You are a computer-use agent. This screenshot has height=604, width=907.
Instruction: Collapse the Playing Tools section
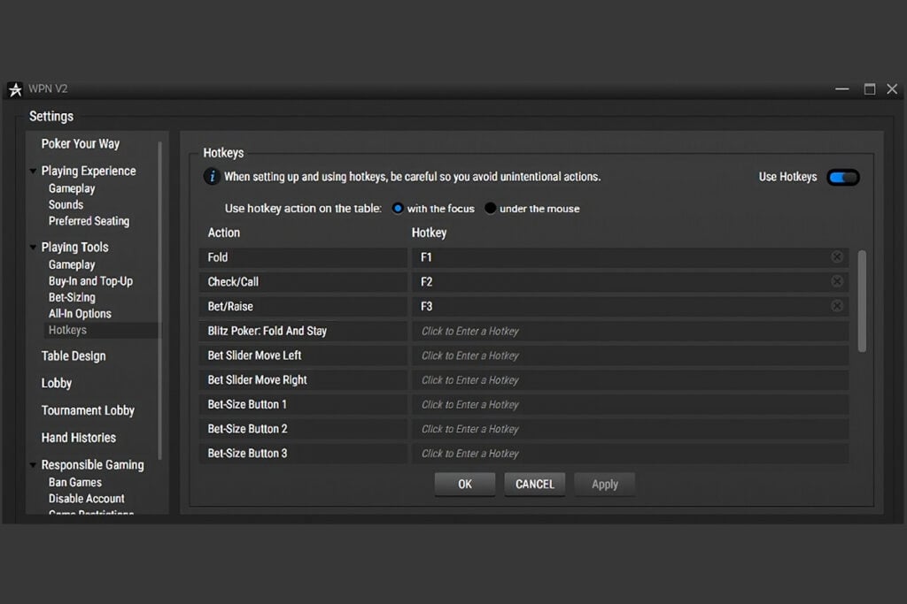pyautogui.click(x=34, y=248)
